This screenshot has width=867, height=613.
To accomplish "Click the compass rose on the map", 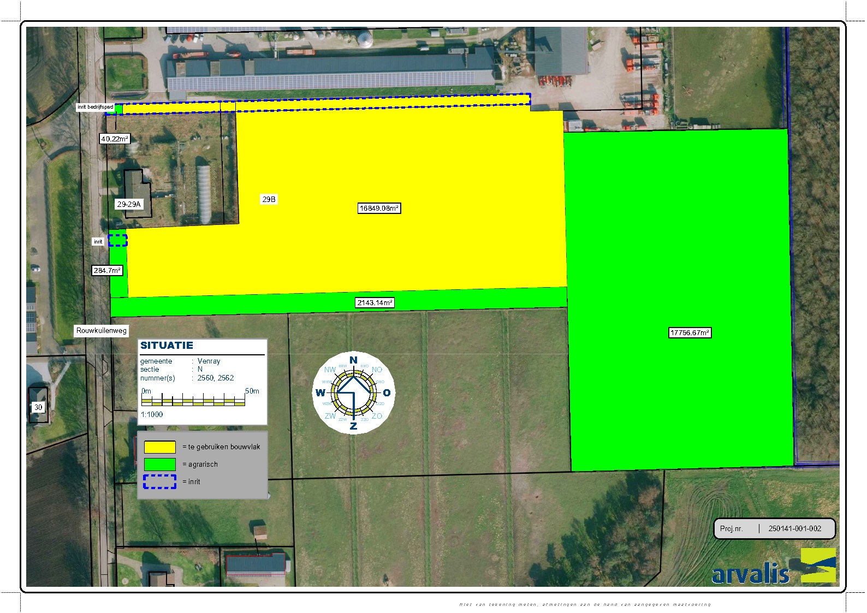I will 353,392.
